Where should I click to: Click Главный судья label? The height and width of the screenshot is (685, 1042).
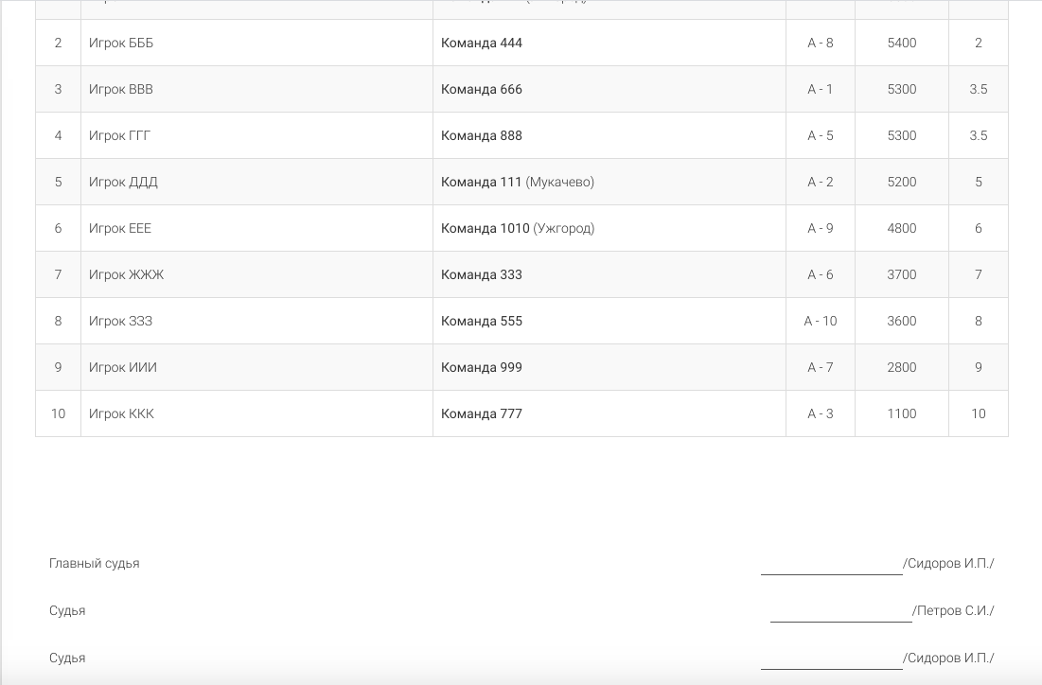(95, 563)
